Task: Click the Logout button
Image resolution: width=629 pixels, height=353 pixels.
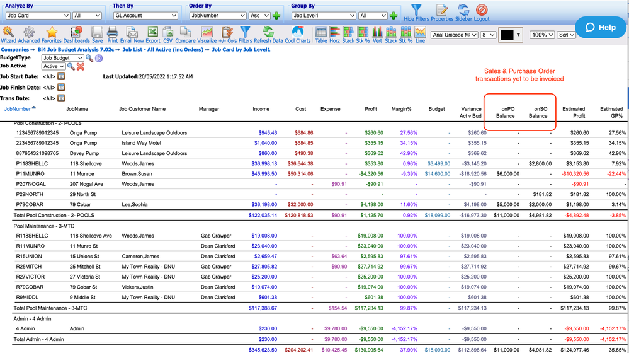Action: [482, 12]
